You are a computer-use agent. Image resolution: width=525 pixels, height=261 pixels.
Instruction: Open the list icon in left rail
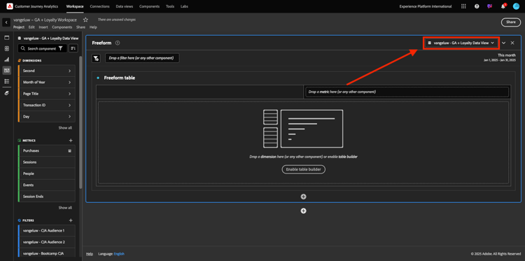(x=7, y=81)
